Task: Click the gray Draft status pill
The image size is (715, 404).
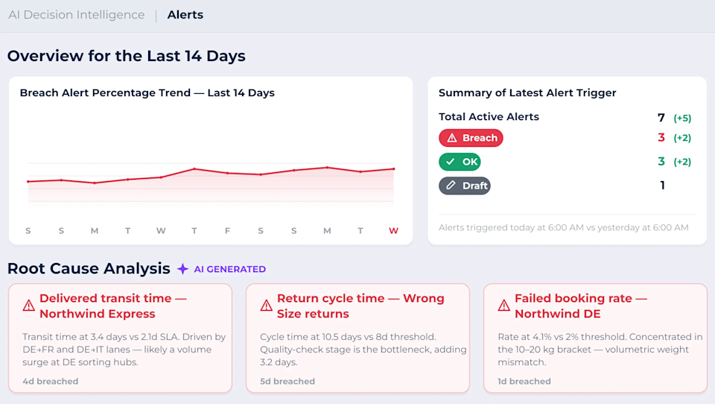Action: (x=465, y=186)
